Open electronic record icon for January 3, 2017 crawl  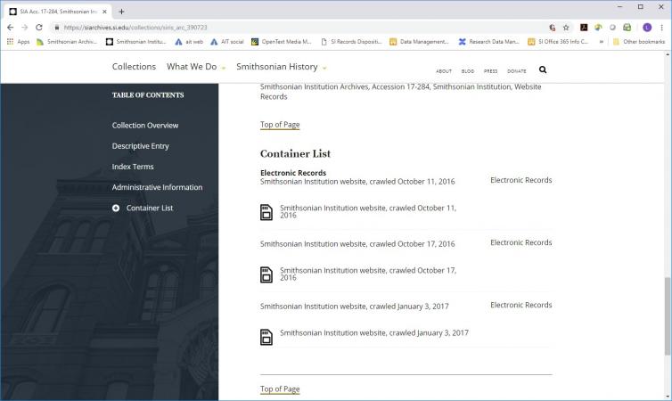click(266, 337)
